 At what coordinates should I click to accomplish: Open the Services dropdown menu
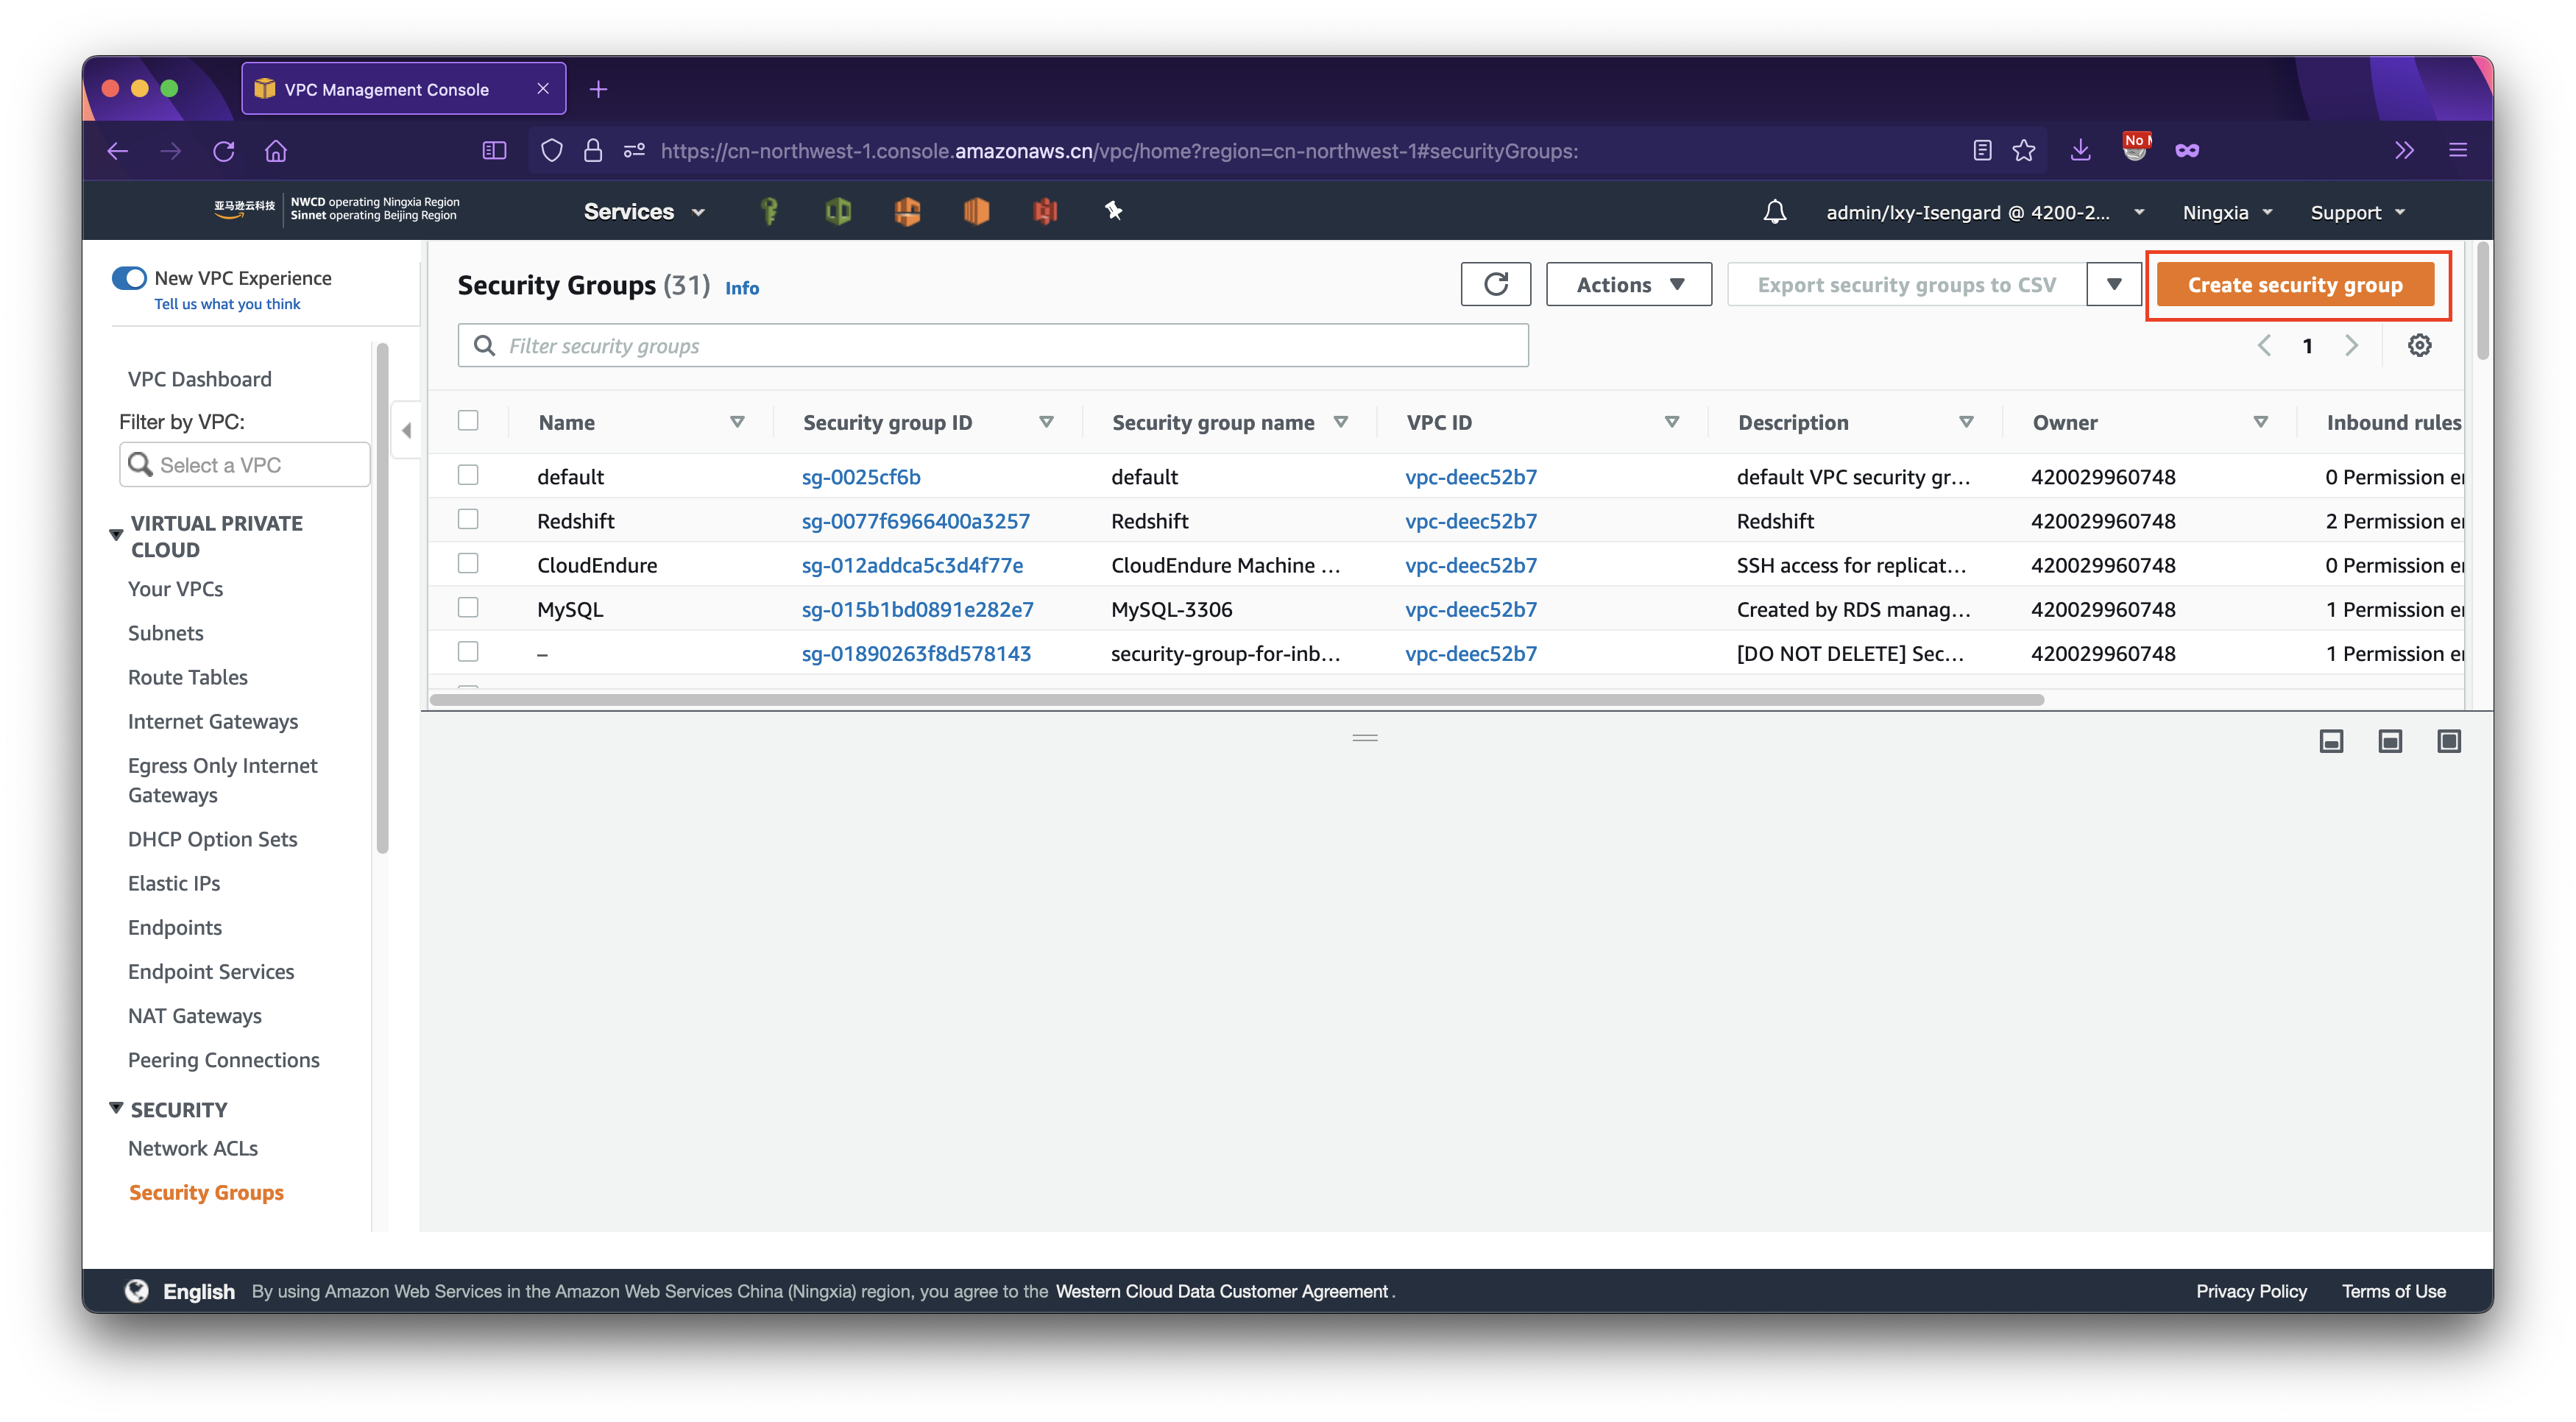(x=645, y=211)
